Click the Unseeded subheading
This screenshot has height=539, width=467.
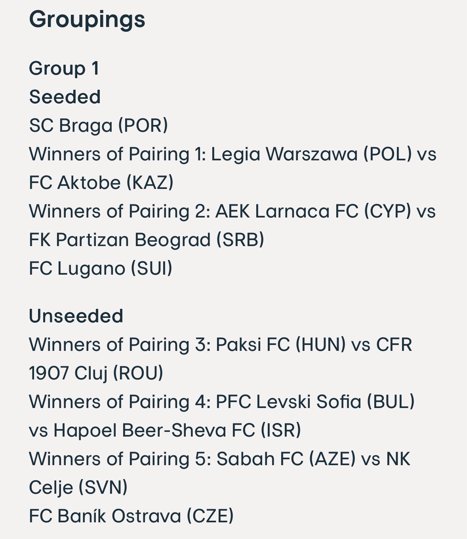tap(76, 316)
